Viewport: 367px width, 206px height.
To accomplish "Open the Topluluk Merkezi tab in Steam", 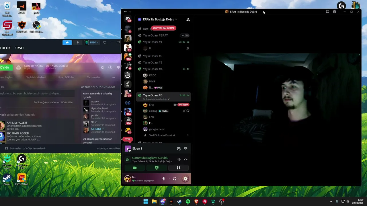I will tap(36, 77).
